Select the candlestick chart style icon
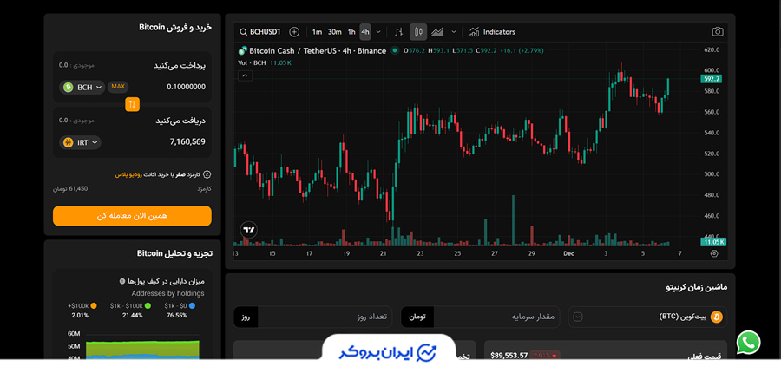The image size is (781, 373). point(418,32)
